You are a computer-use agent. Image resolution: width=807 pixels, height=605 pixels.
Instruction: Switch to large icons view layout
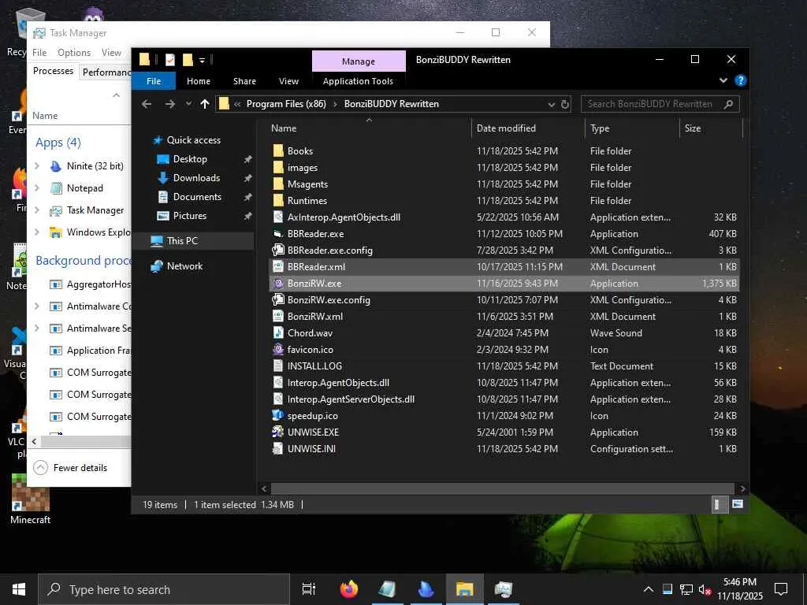pos(738,504)
